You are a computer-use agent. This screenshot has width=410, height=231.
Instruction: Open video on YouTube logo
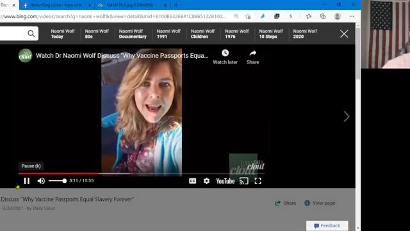225,181
